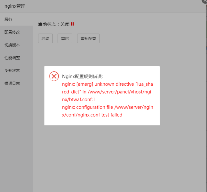Screen dimensions: 207x192
Task: Close the nginx管理 dialog with the X
Action: 204,1
